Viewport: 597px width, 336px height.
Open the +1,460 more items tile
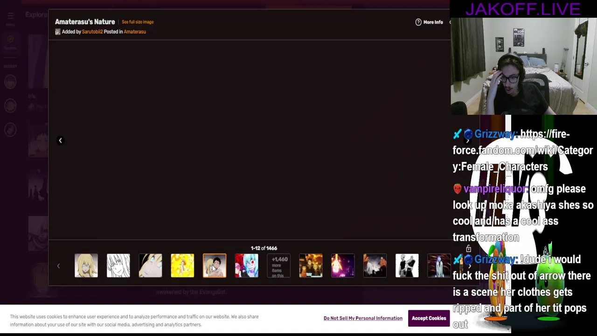click(279, 266)
